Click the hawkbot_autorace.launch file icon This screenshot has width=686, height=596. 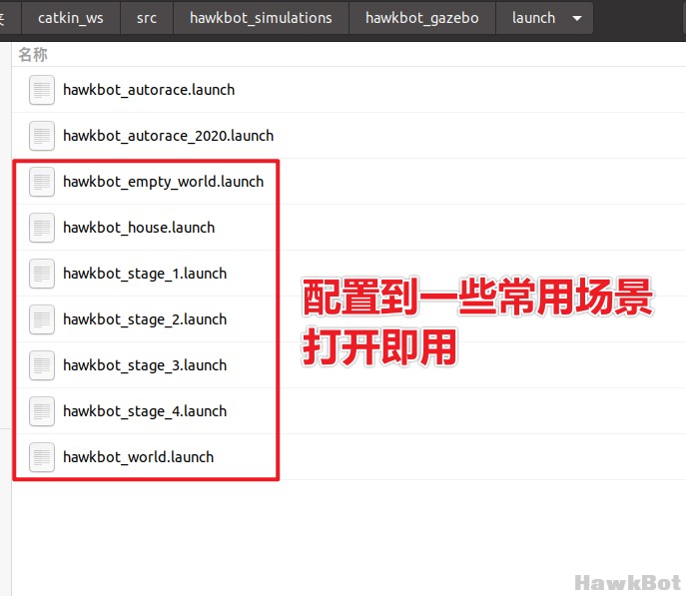click(x=42, y=90)
